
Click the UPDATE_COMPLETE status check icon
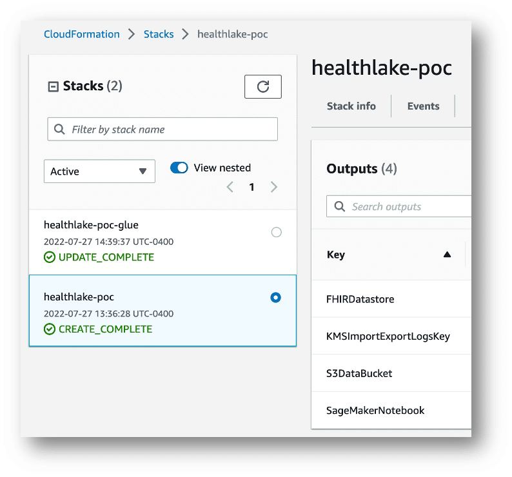click(x=50, y=257)
